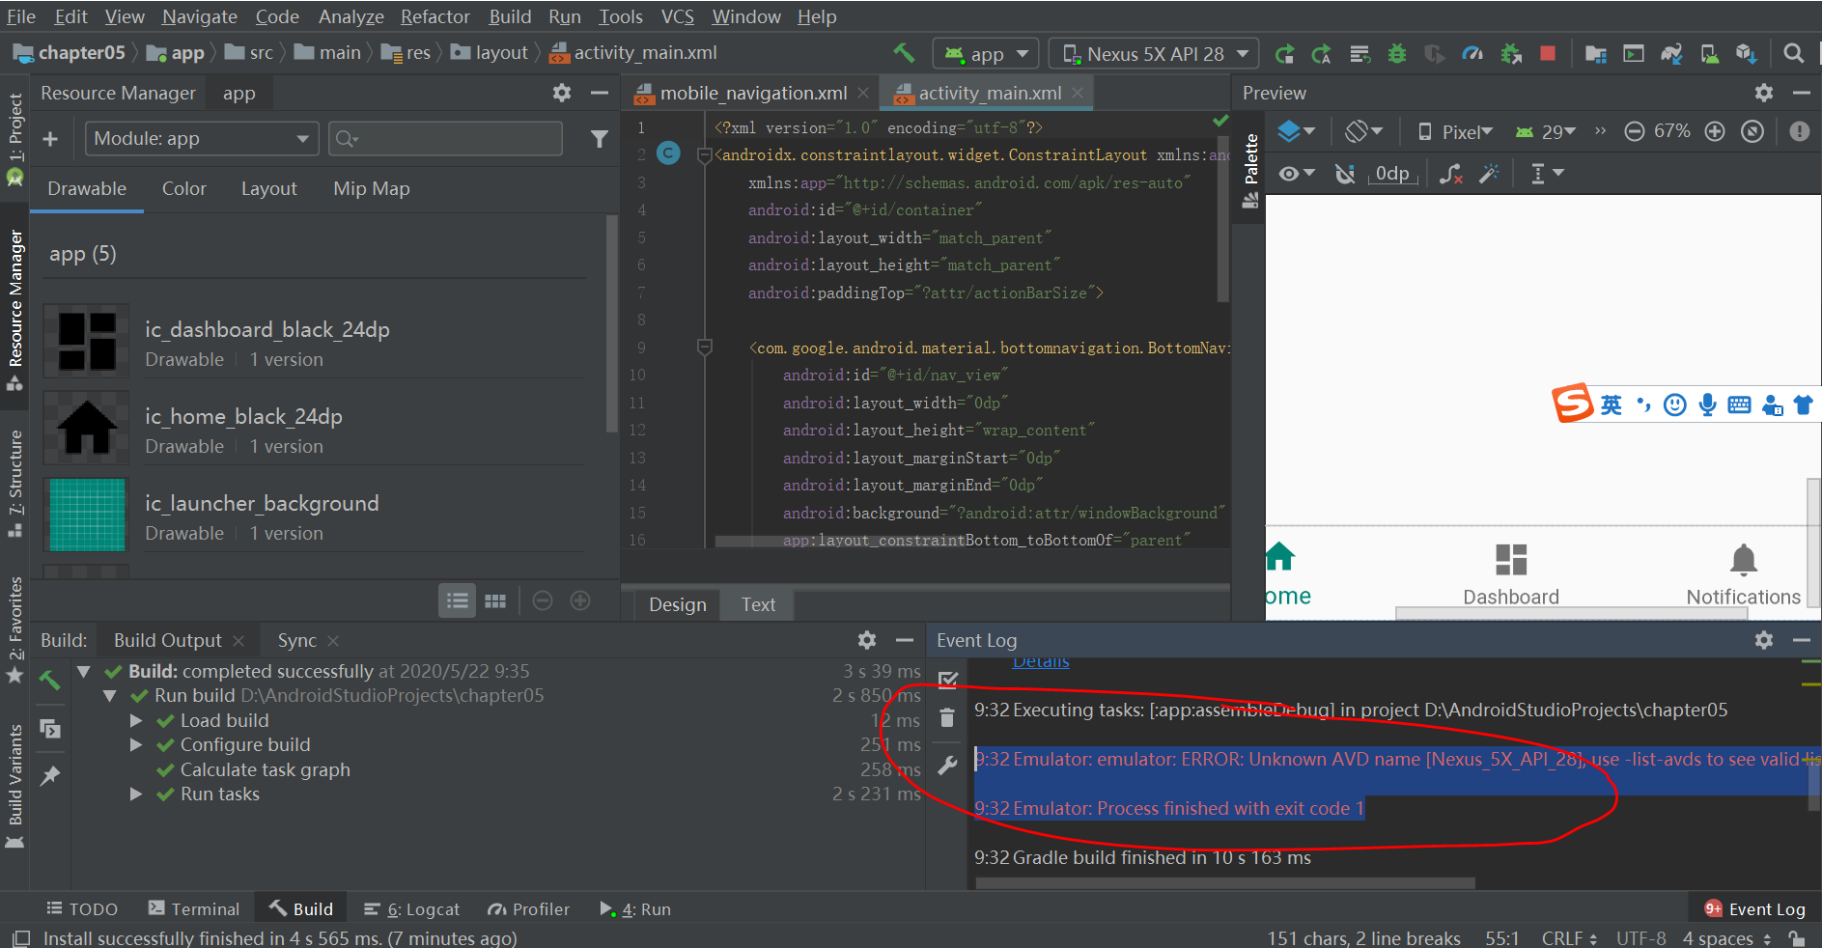The height and width of the screenshot is (948, 1822).
Task: Open Resource Manager settings gear
Action: [x=562, y=93]
